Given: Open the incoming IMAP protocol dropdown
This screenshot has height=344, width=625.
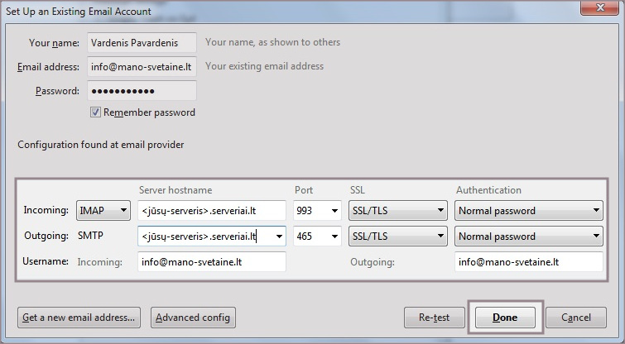Looking at the screenshot, I should [x=103, y=211].
